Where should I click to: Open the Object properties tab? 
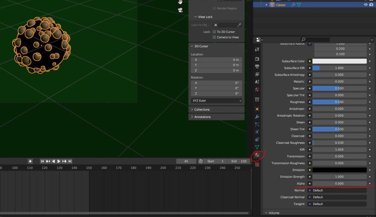tap(257, 109)
